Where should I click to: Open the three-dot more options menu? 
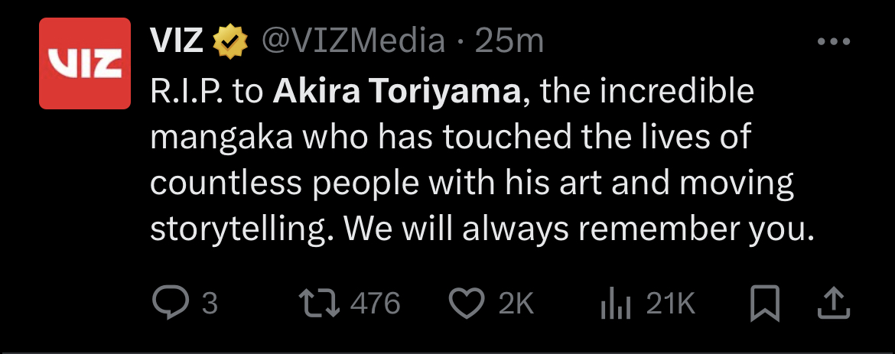pyautogui.click(x=834, y=42)
